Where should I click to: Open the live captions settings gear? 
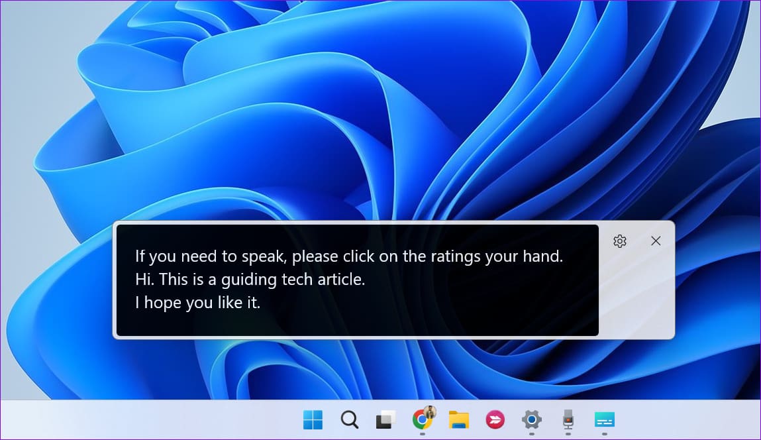pyautogui.click(x=620, y=241)
